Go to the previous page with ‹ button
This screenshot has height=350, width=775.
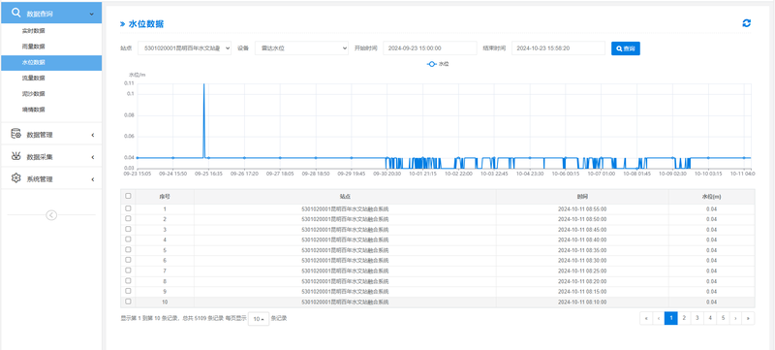659,318
